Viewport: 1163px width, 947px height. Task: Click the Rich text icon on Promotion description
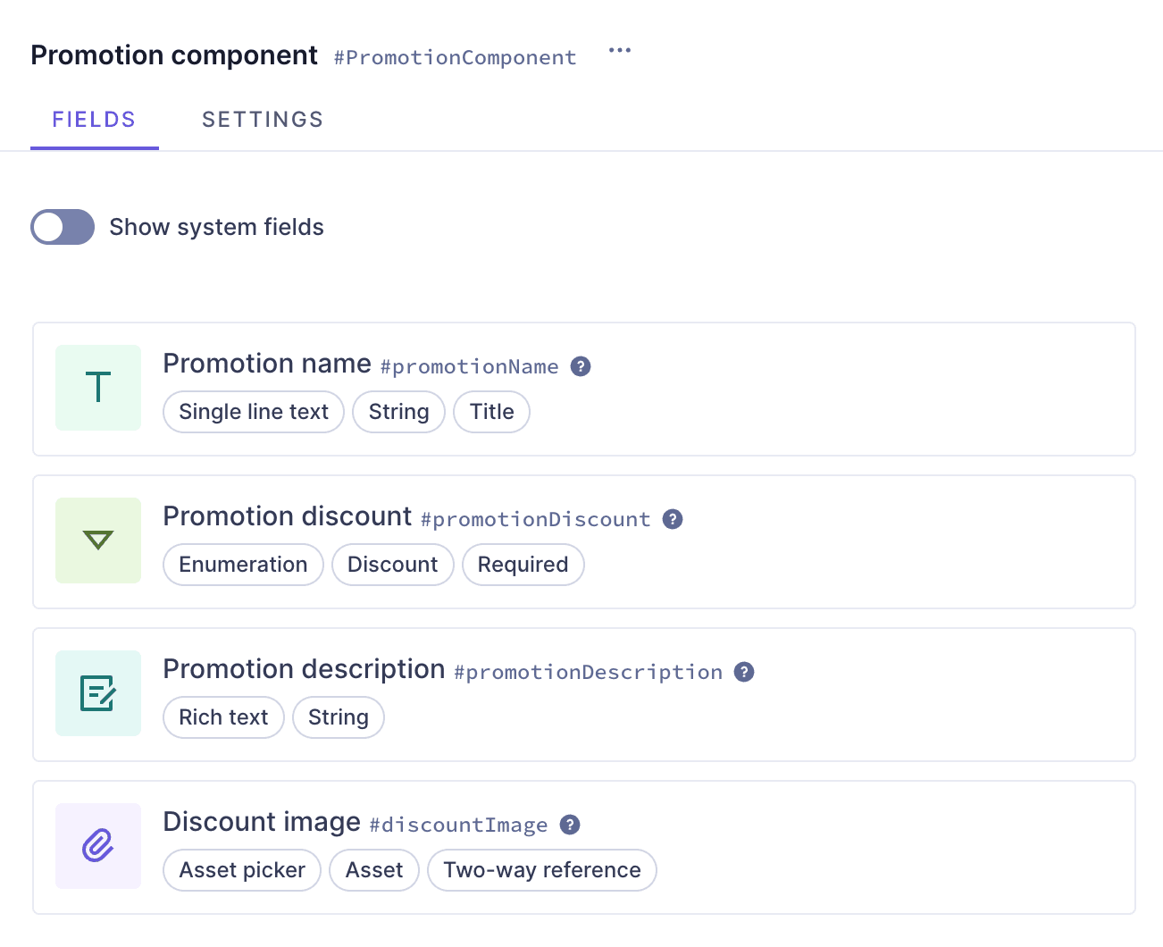(98, 693)
